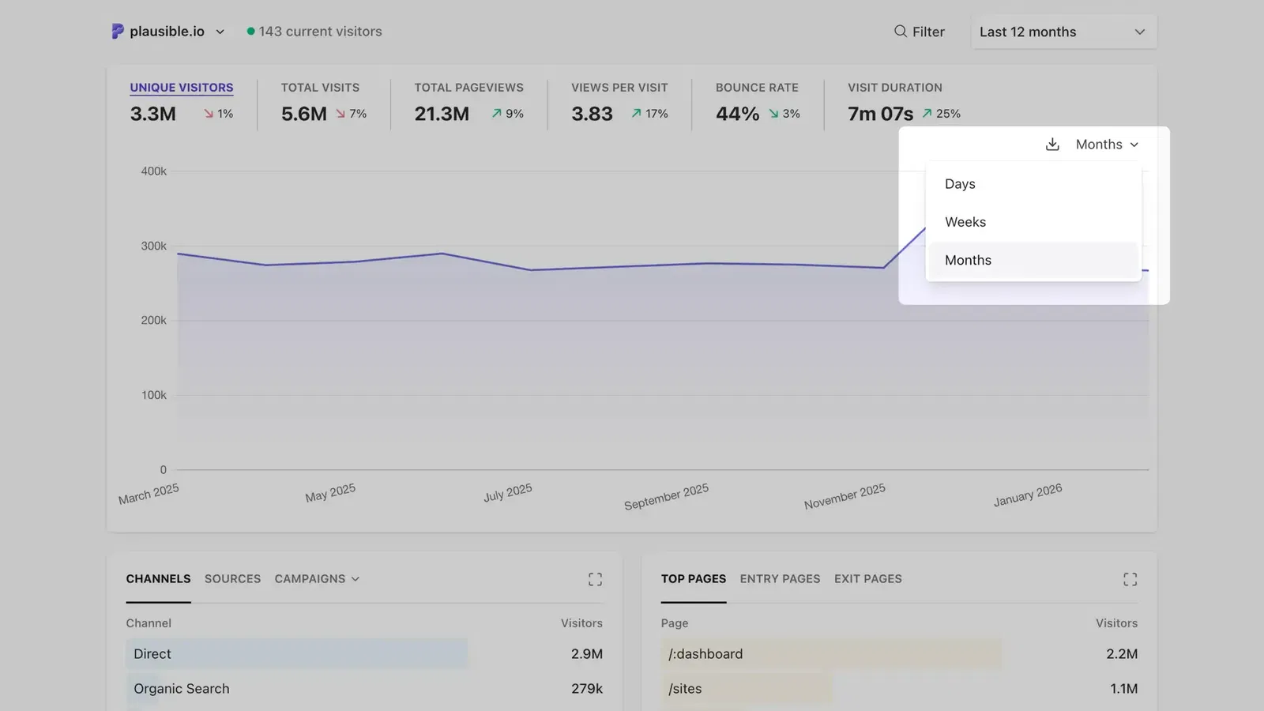Open the Entry Pages tab
Image resolution: width=1264 pixels, height=711 pixels.
click(x=780, y=578)
